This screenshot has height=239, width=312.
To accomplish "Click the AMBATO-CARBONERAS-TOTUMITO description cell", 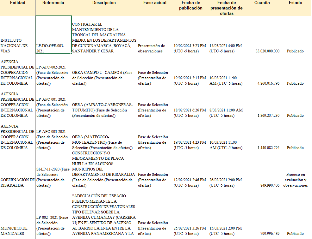I will 102,110.
